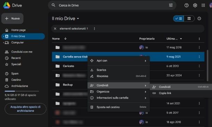212x127 pixels.
Task: Click the Nuovo button
Action: pyautogui.click(x=13, y=18)
